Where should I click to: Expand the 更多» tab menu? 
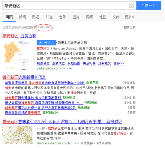tap(129, 17)
